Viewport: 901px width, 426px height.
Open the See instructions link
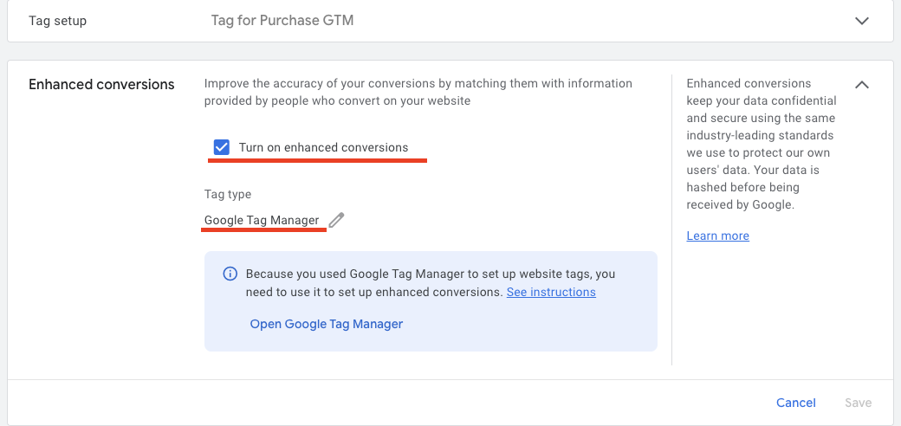pos(551,293)
